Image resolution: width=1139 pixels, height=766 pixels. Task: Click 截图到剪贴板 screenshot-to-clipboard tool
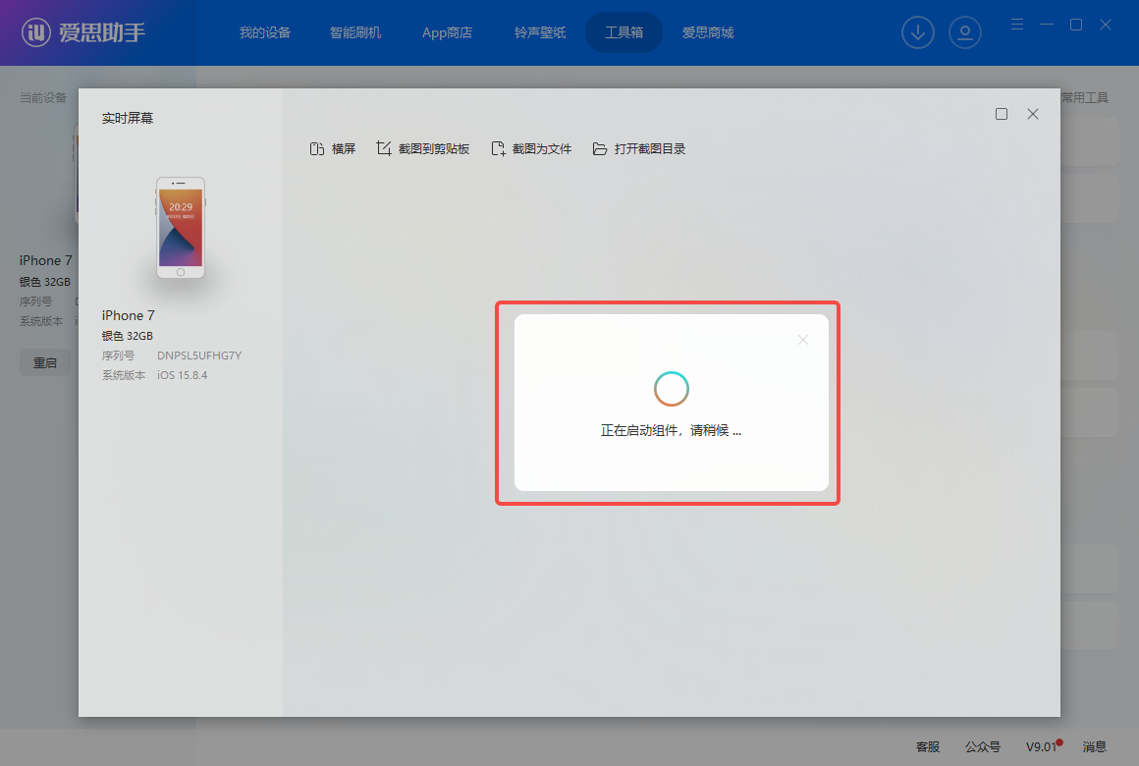pyautogui.click(x=423, y=149)
